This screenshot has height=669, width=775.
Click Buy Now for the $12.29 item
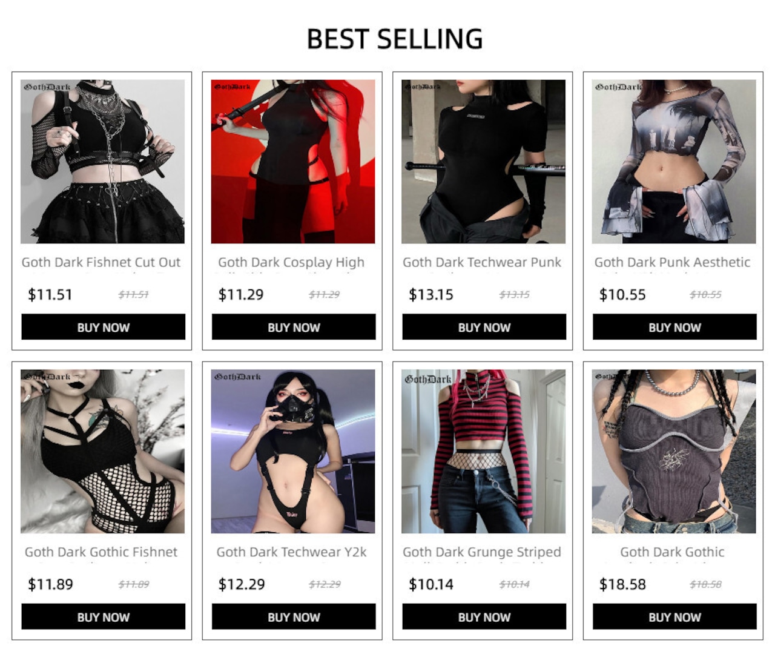pos(294,616)
